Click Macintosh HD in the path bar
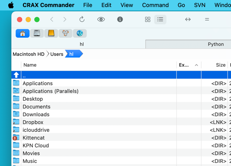Screen dimensions: 231x166 (29, 54)
